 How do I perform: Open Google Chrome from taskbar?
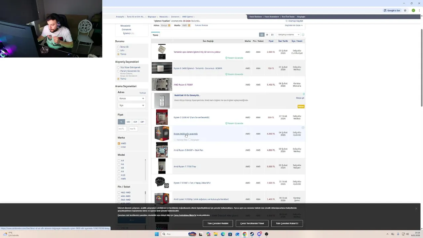[245, 234]
